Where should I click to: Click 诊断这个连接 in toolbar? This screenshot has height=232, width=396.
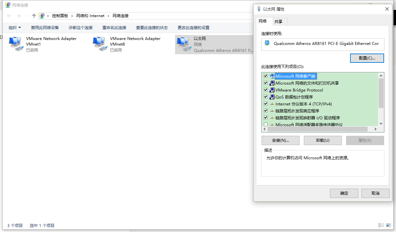81,27
